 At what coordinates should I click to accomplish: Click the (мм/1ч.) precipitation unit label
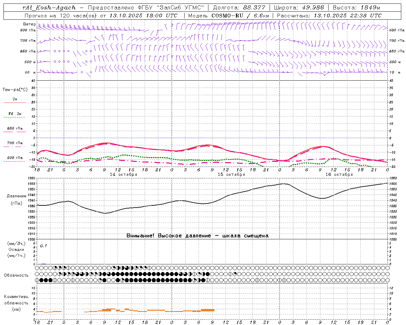pyautogui.click(x=16, y=255)
